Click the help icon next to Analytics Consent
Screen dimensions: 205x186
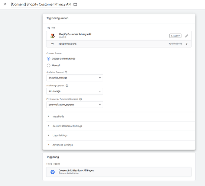(x=66, y=72)
